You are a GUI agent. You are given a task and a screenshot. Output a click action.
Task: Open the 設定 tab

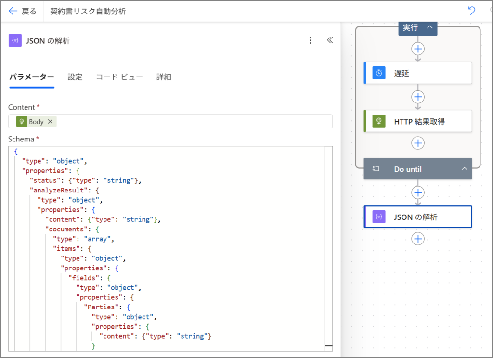[75, 77]
